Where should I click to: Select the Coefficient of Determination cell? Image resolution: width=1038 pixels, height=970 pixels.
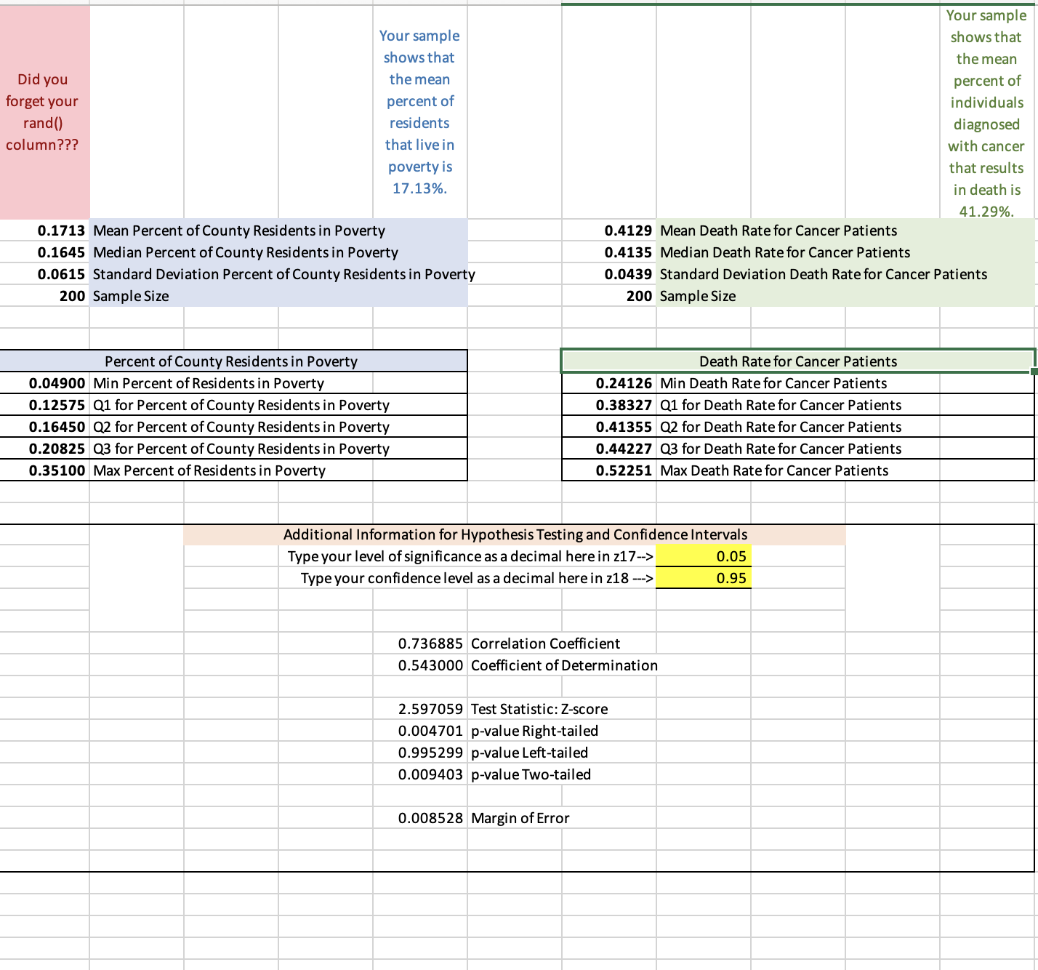coord(430,665)
